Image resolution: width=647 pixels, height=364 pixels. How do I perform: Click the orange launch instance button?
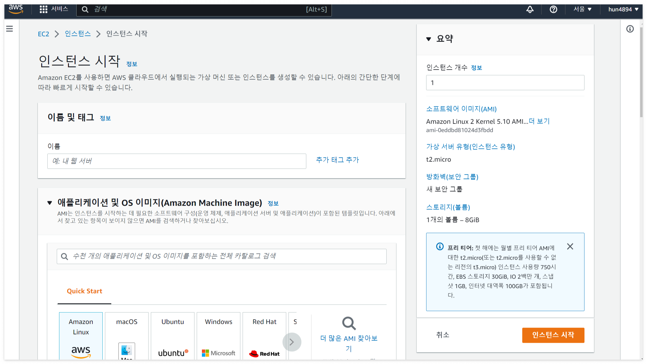(x=553, y=335)
